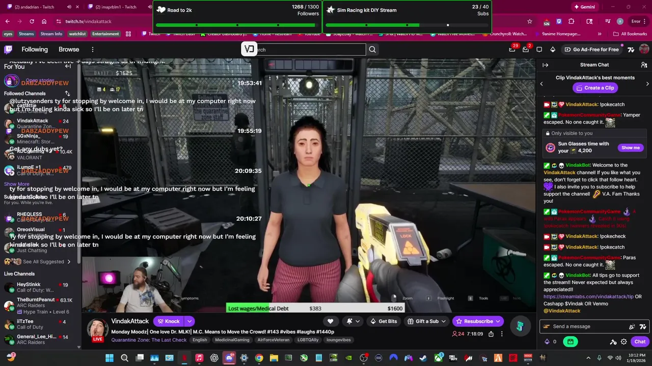The image size is (652, 366).
Task: Open the Entertainment bookmark folder
Action: 105,34
